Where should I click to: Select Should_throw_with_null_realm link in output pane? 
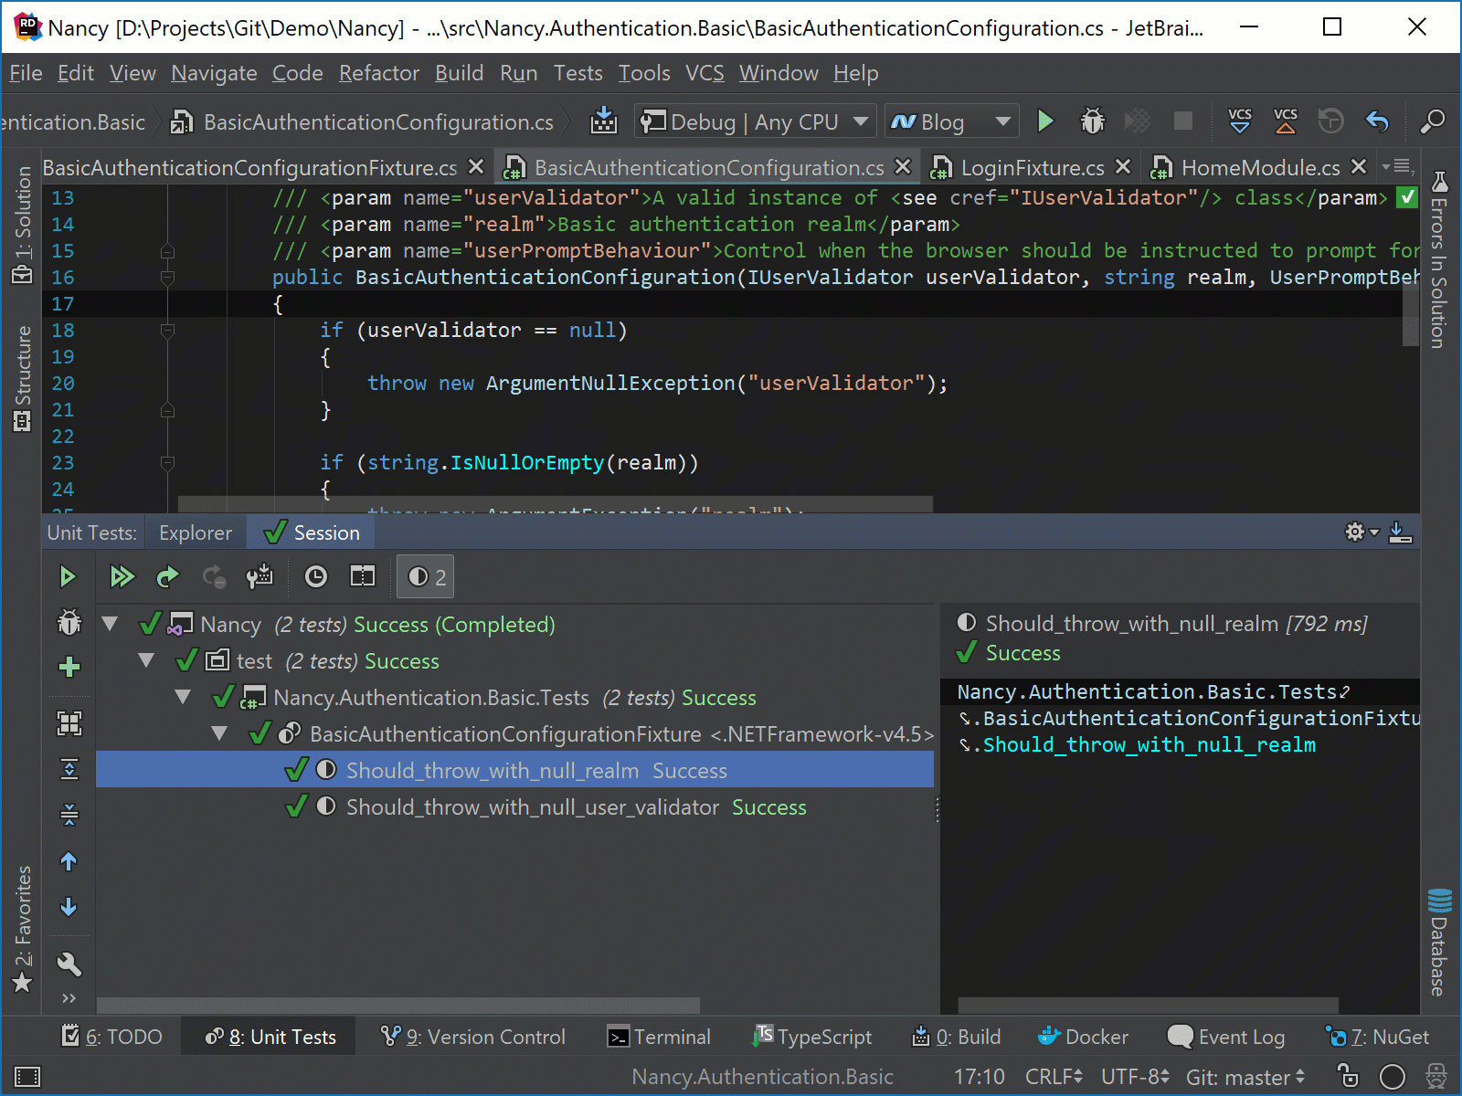pyautogui.click(x=1149, y=744)
